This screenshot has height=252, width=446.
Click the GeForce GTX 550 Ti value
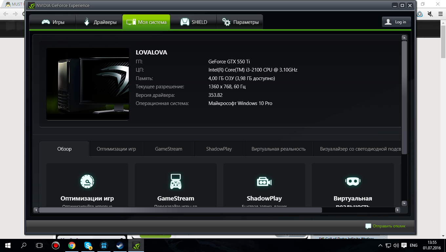click(x=229, y=61)
